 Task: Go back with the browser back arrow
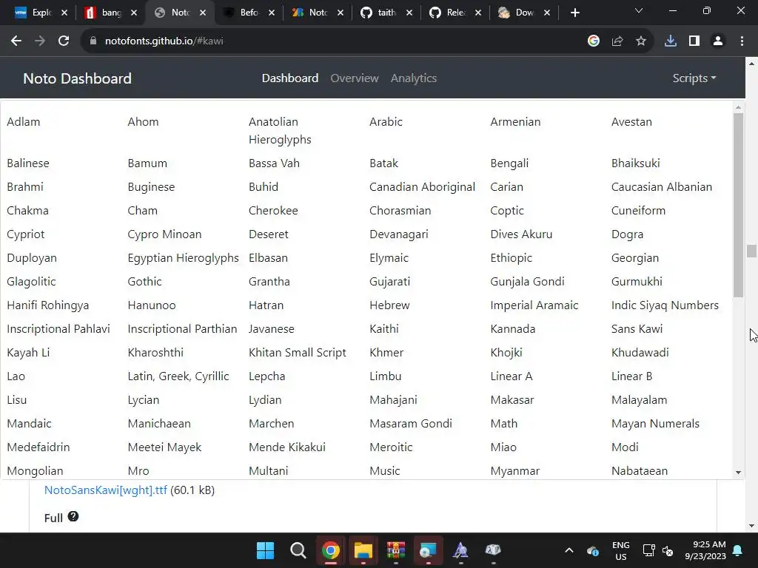(x=16, y=41)
